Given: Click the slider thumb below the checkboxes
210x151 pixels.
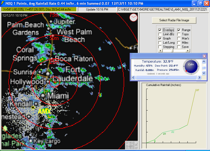Looking at the screenshot, I should pyautogui.click(x=172, y=50).
